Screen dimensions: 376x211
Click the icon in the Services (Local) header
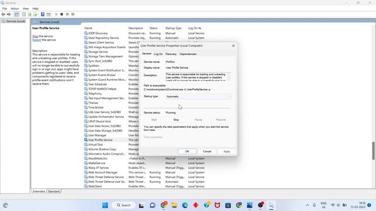[35, 22]
